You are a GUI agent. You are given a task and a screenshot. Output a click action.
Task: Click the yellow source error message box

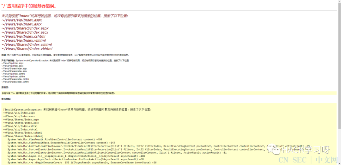pyautogui.click(x=169, y=93)
